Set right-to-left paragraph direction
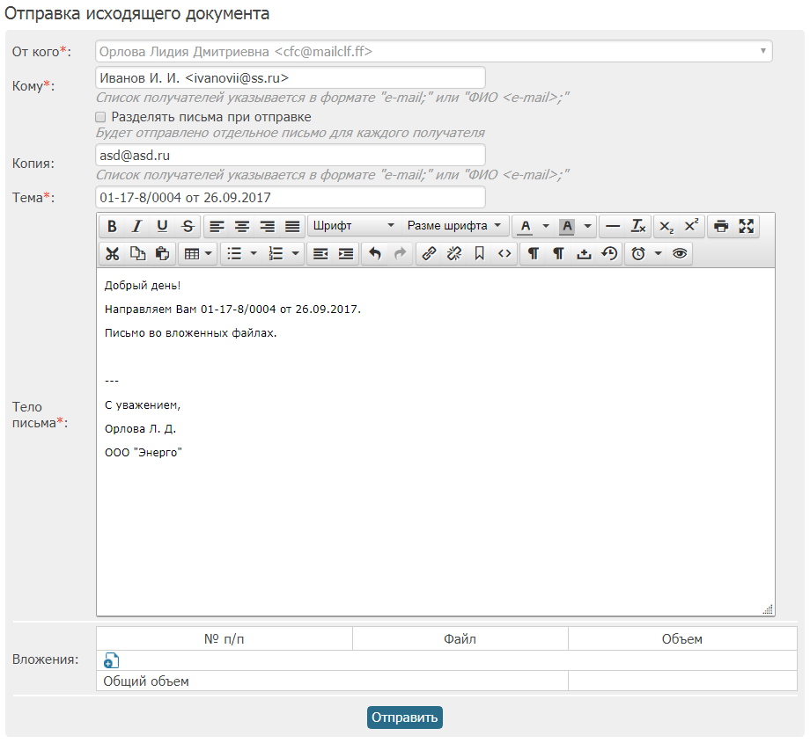This screenshot has width=810, height=743. pos(558,253)
